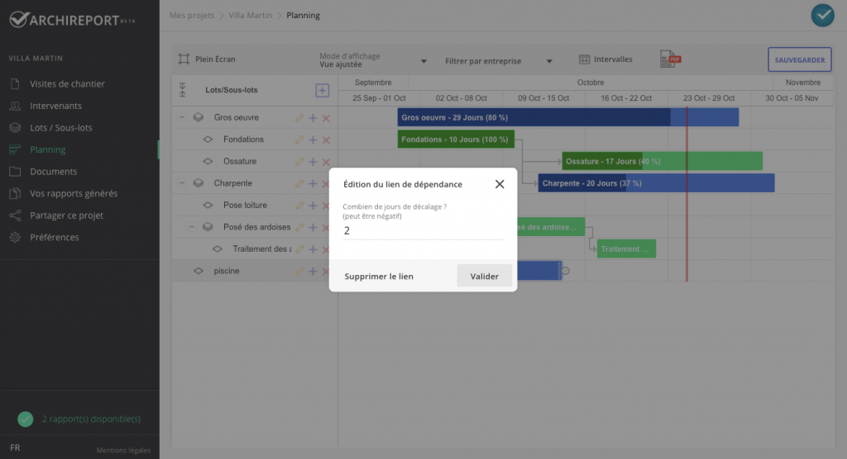Screen dimensions: 847x459
Task: Click the Gros oeuvre 80% progress bar
Action: point(534,118)
